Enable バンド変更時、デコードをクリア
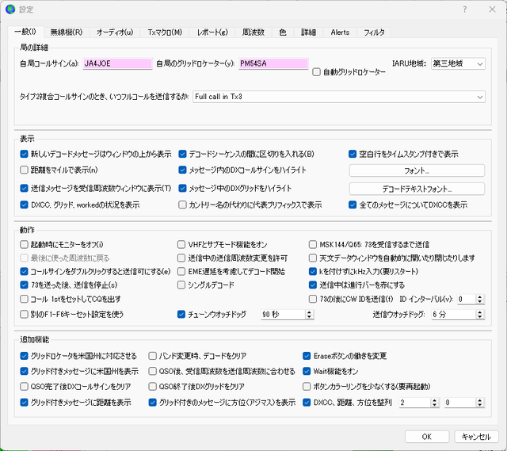The height and width of the screenshot is (451, 507). click(152, 356)
